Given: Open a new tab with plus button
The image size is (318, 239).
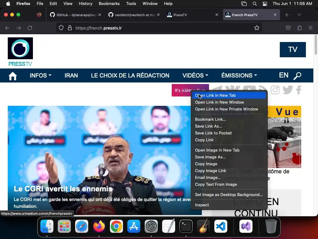Looking at the screenshot, I should coord(287,15).
